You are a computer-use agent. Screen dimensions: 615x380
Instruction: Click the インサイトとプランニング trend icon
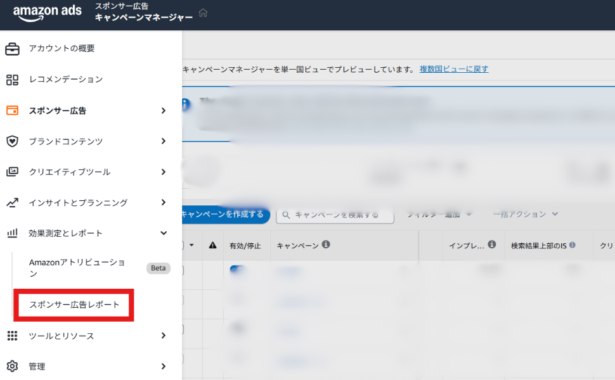[12, 203]
